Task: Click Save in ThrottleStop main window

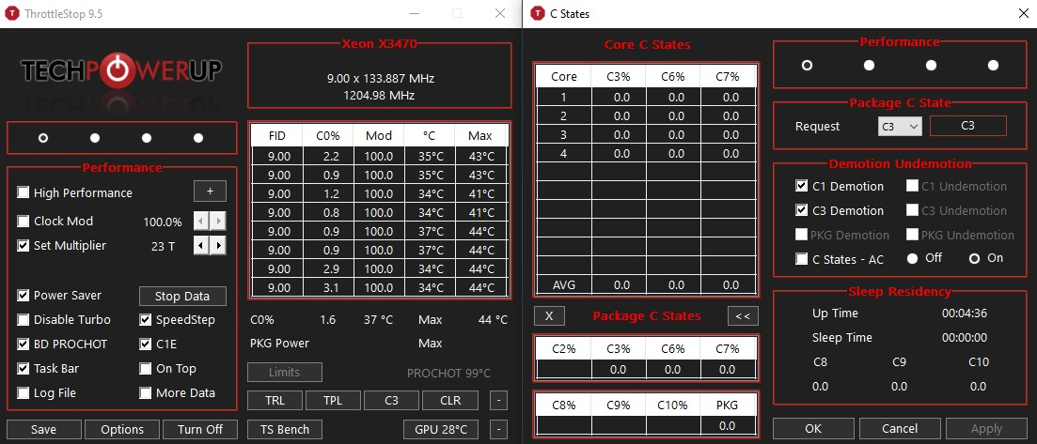Action: coord(43,429)
